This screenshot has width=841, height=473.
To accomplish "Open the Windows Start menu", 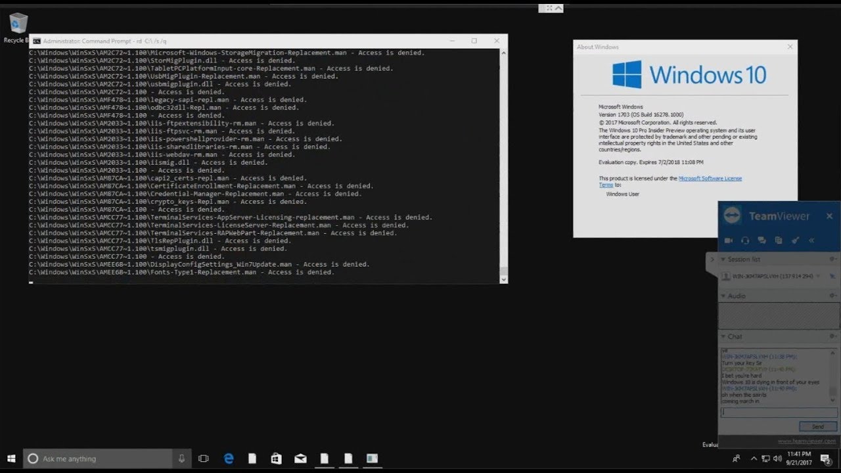I will (x=11, y=459).
